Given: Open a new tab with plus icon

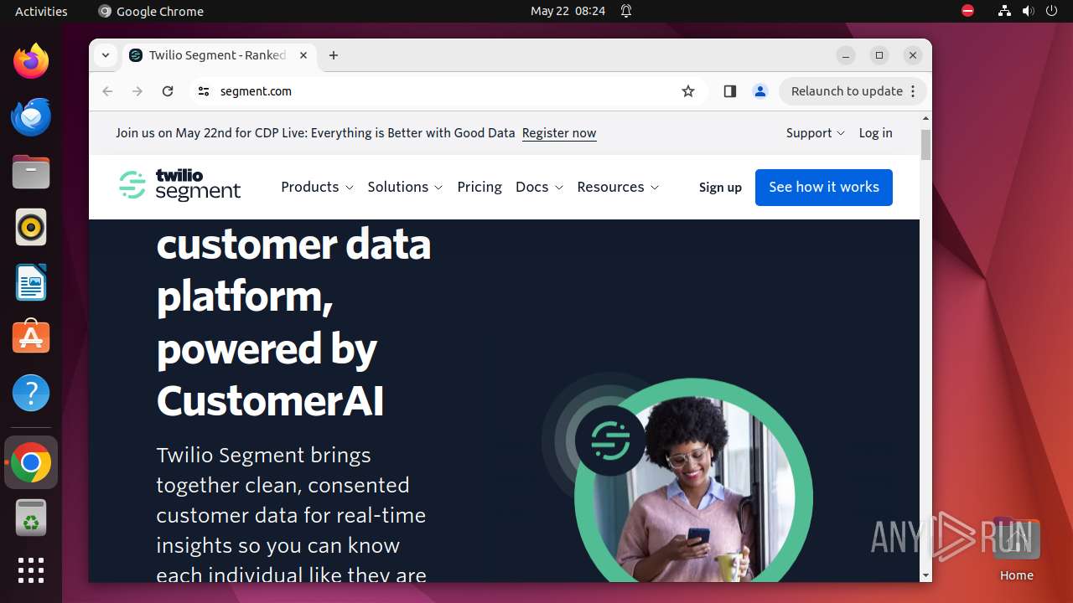Looking at the screenshot, I should [334, 55].
